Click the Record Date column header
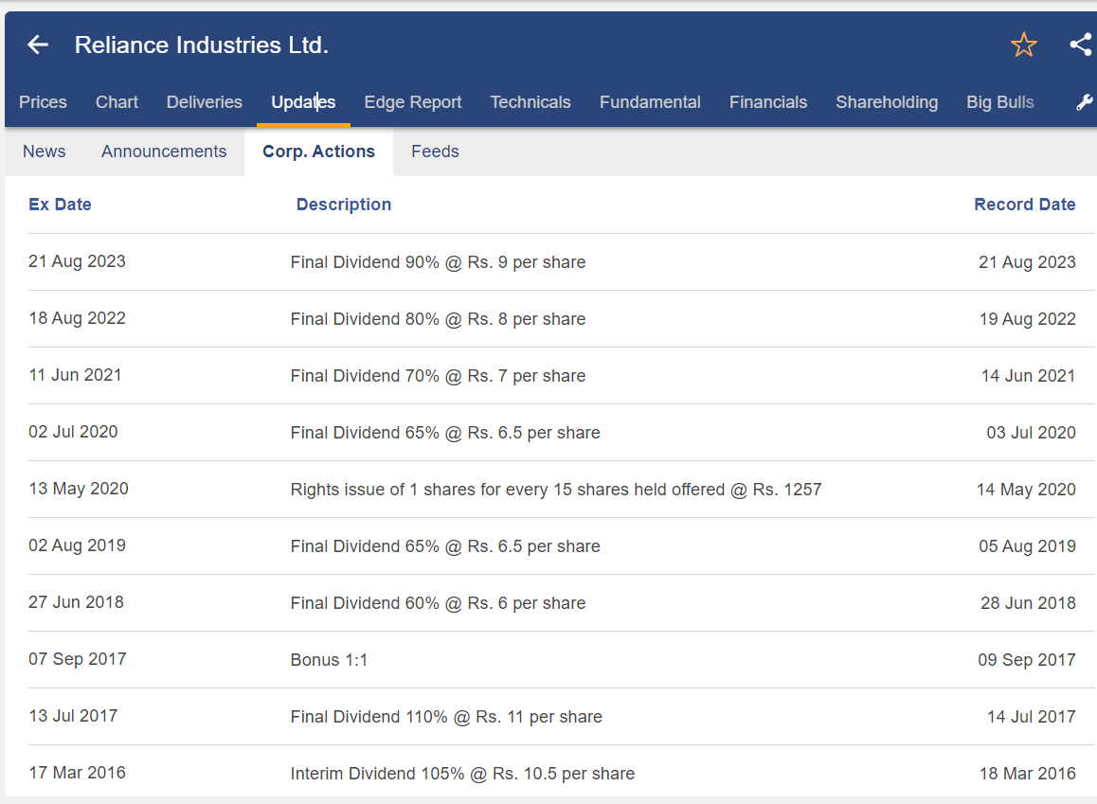This screenshot has height=804, width=1097. coord(1025,205)
